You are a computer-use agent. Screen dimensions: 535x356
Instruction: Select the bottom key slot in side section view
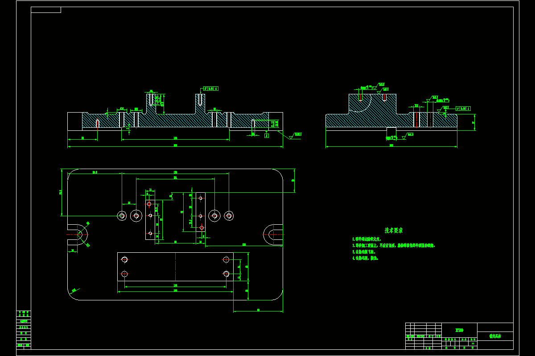(x=391, y=129)
